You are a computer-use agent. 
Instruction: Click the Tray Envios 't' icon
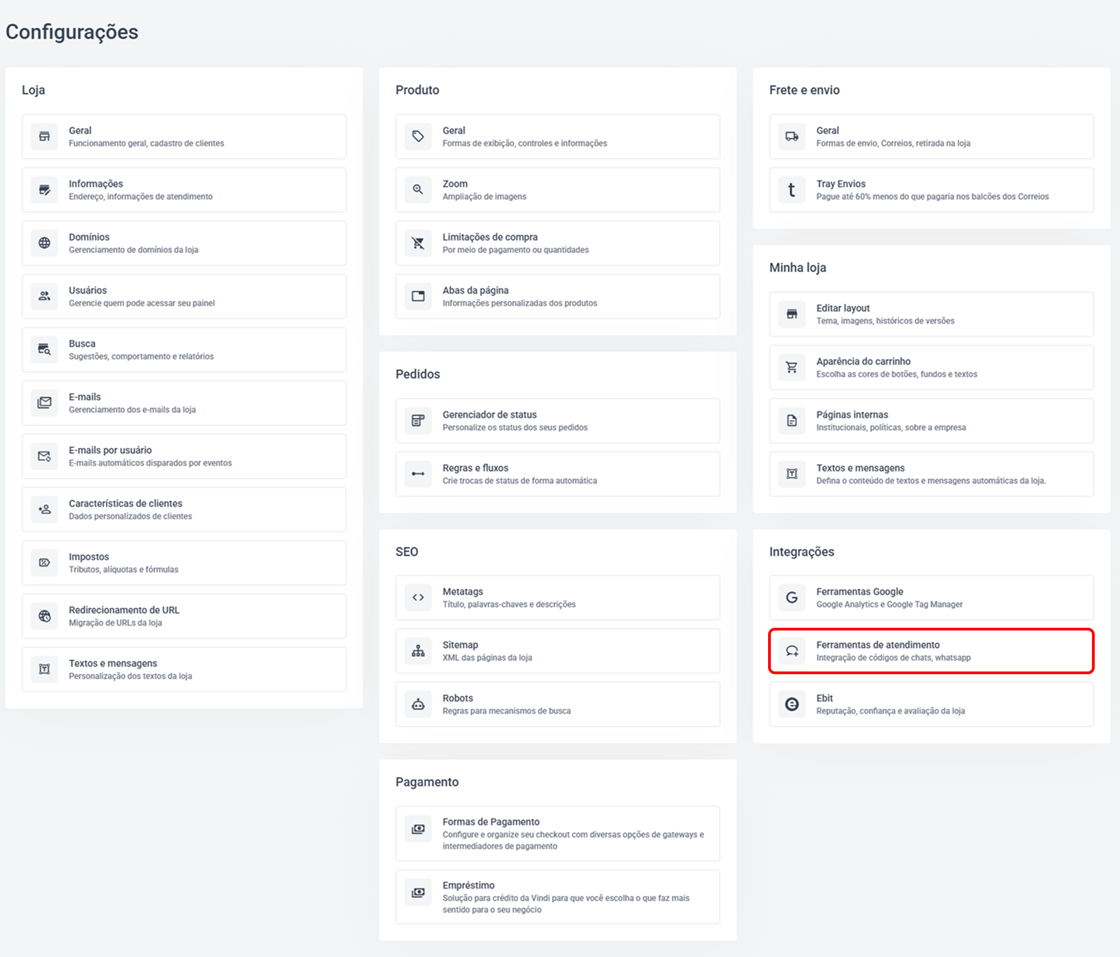tap(792, 190)
